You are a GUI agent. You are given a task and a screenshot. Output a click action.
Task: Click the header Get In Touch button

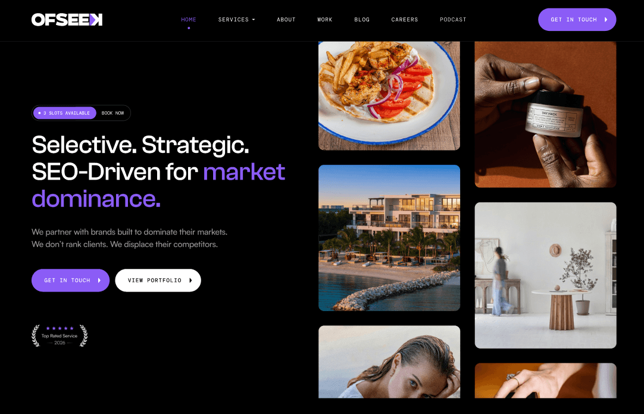pos(577,19)
